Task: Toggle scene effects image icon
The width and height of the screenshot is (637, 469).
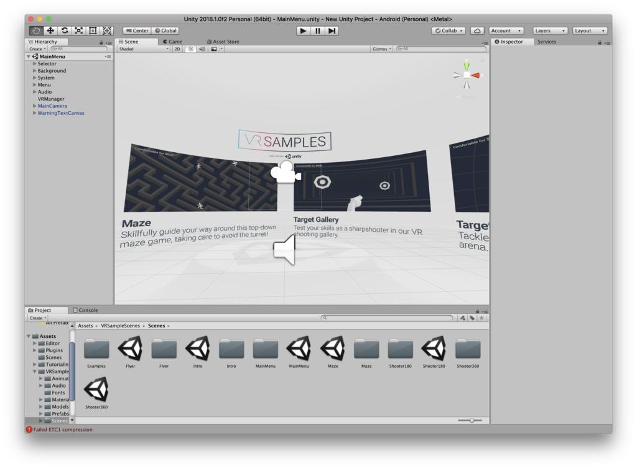Action: click(x=214, y=49)
